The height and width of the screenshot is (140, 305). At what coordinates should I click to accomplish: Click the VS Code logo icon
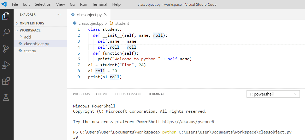click(4, 4)
